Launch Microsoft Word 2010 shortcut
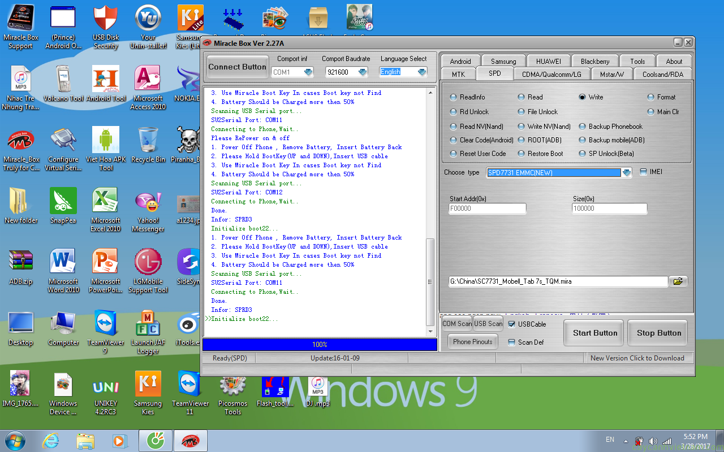 click(x=63, y=271)
